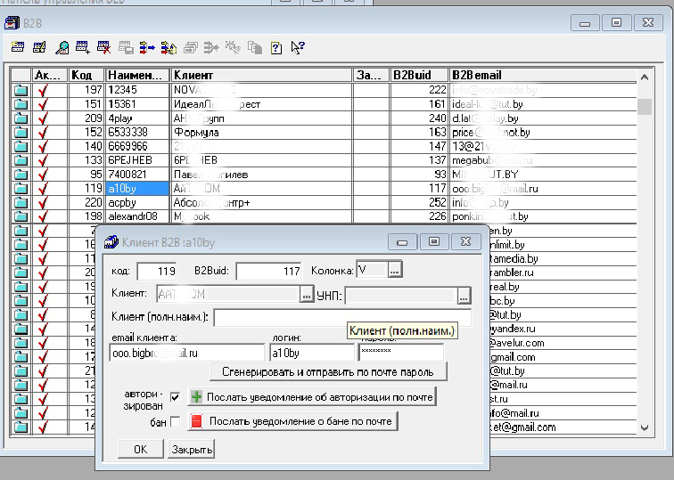
Task: Click folder icon in the 12345 row
Action: click(x=21, y=90)
